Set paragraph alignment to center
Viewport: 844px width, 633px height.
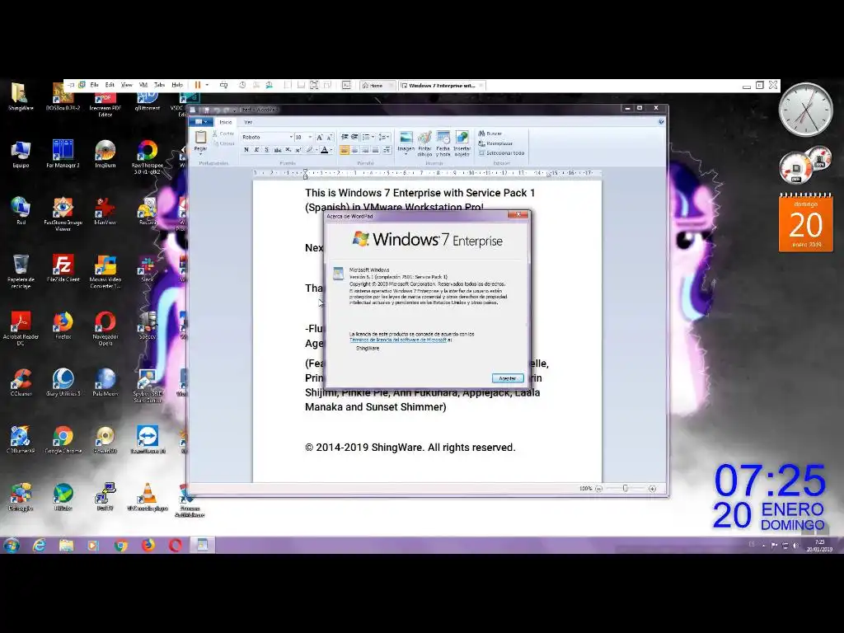(354, 150)
